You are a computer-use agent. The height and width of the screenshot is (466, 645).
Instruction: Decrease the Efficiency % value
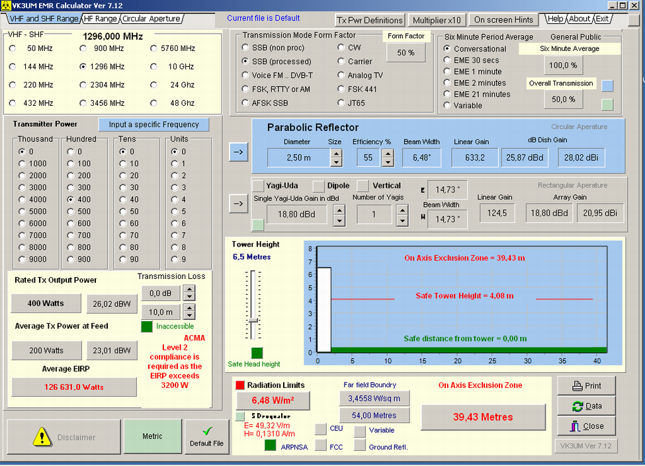pos(388,163)
